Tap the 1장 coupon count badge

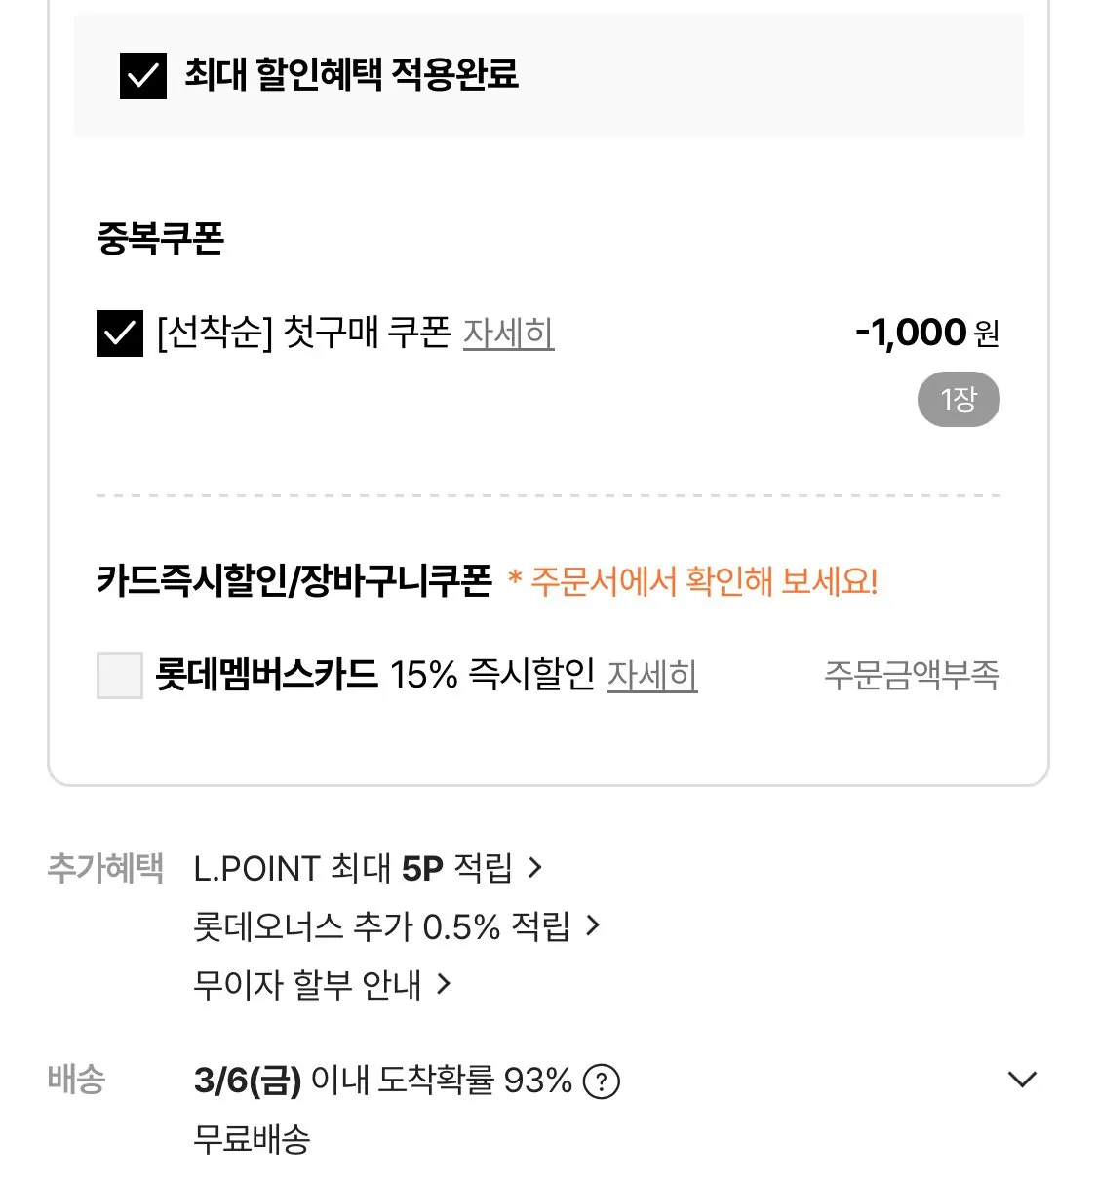click(x=959, y=399)
